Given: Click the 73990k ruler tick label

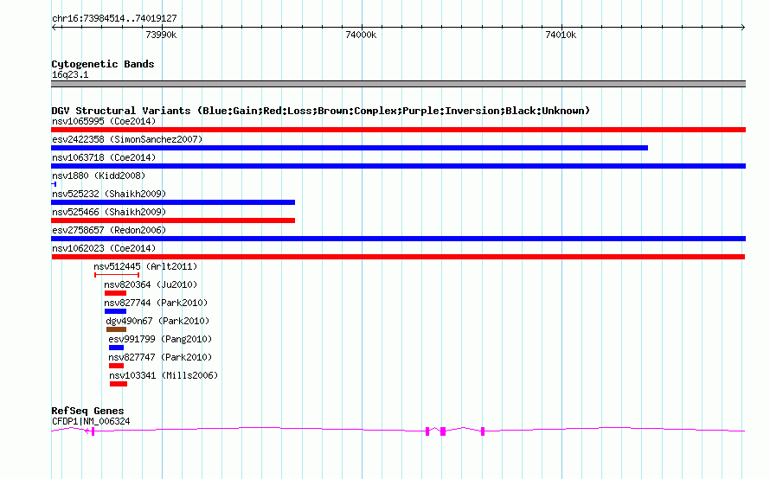Looking at the screenshot, I should [x=161, y=35].
